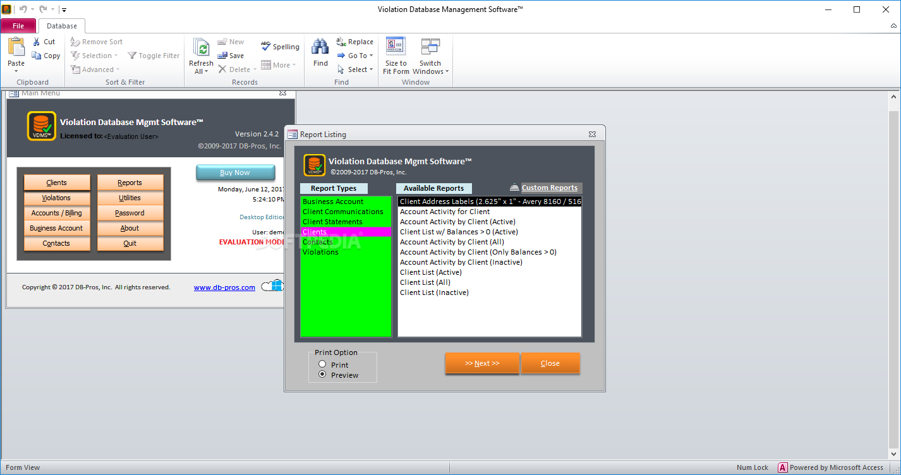
Task: Click the New record icon
Action: click(x=222, y=42)
